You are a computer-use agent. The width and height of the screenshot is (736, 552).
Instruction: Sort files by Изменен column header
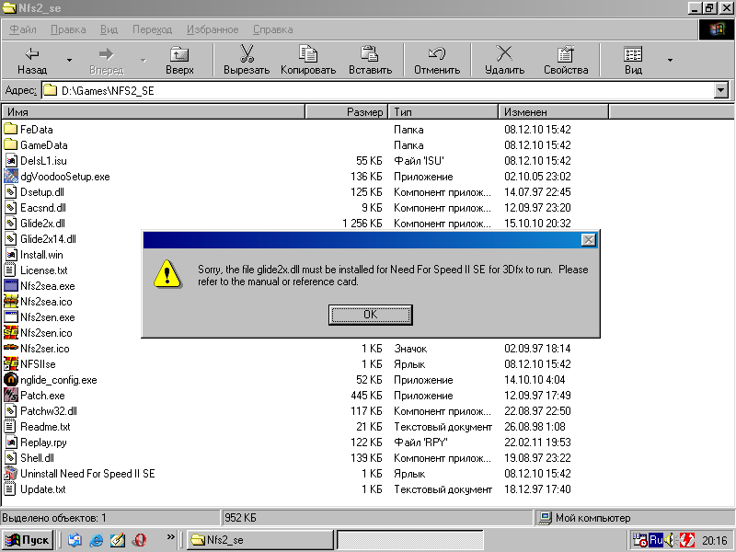(554, 112)
